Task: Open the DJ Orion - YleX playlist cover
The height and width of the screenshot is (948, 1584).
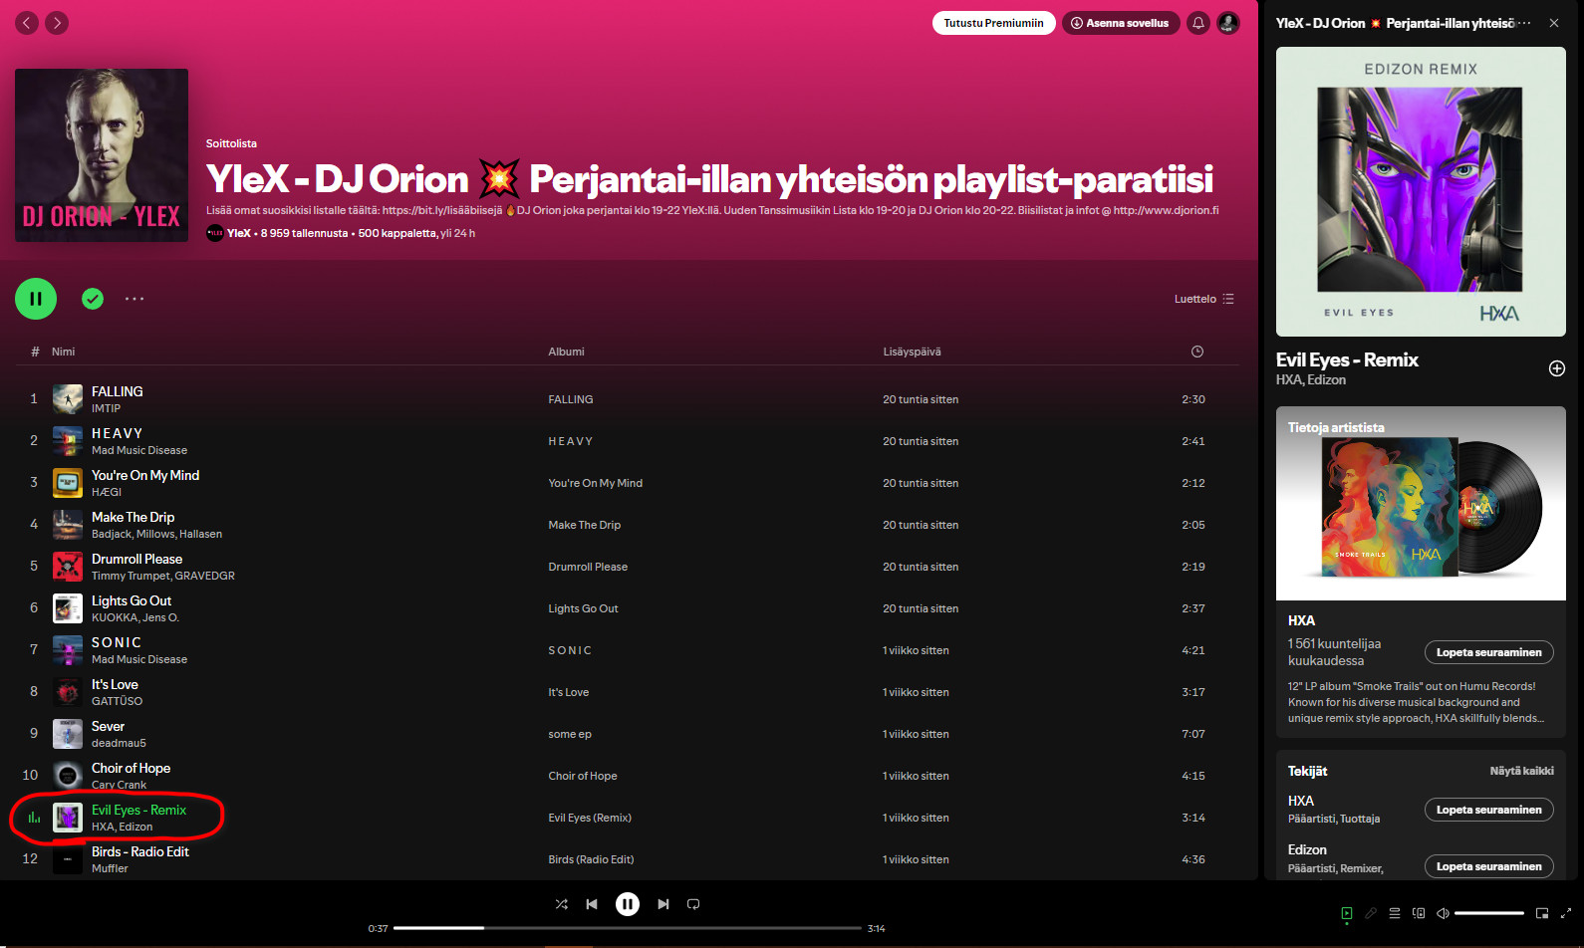Action: point(102,155)
